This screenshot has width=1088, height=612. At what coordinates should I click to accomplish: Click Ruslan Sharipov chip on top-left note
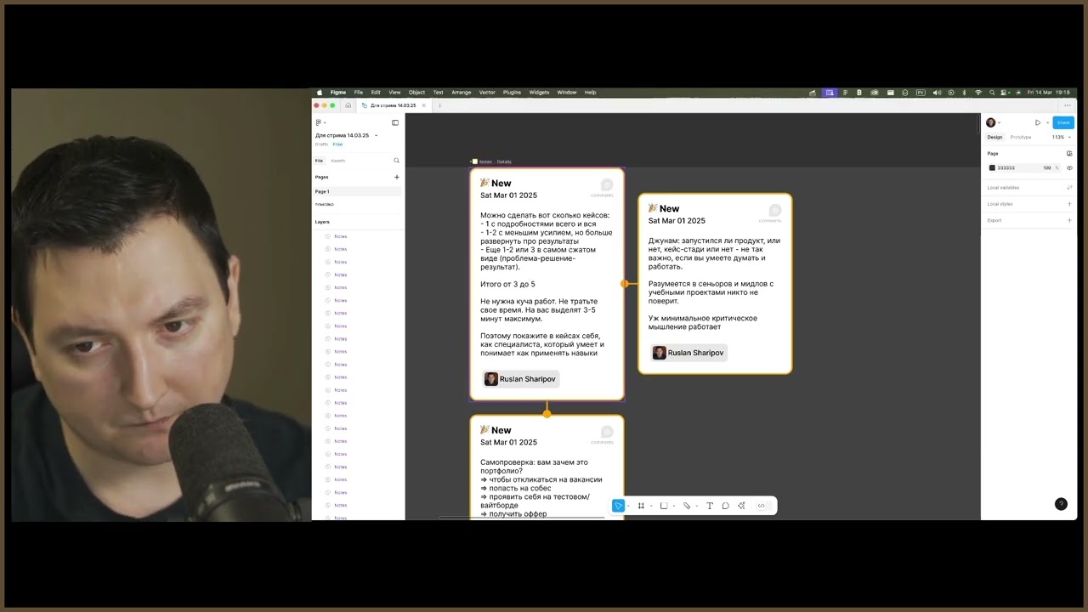coord(521,379)
